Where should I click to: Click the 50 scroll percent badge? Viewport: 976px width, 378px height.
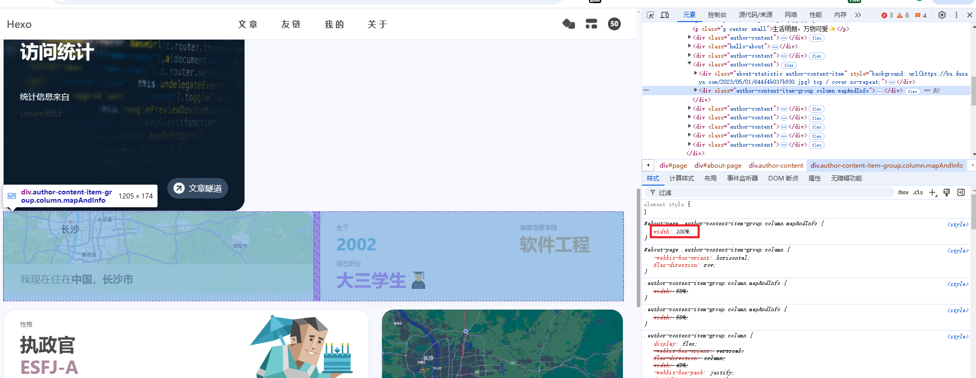click(x=614, y=24)
